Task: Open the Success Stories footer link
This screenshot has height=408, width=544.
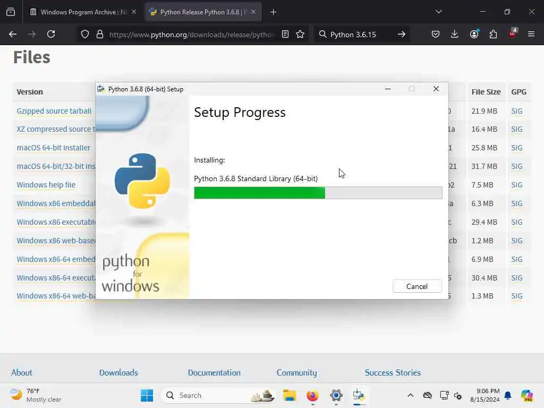Action: coord(393,372)
